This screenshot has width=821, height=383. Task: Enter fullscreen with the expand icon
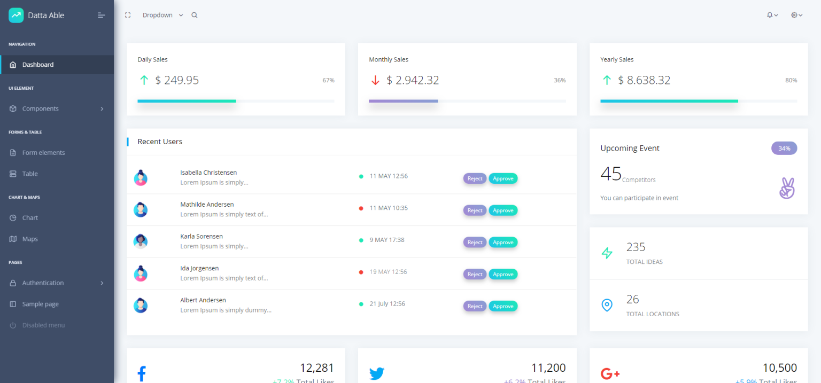128,15
